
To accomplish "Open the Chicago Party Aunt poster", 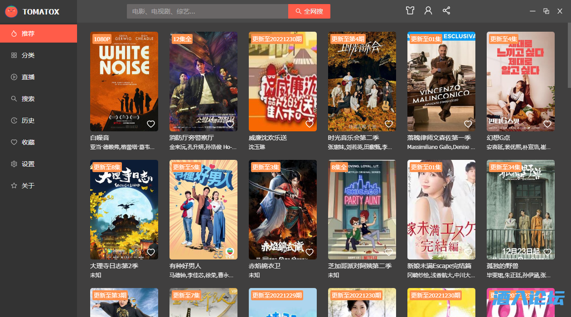I will point(362,209).
